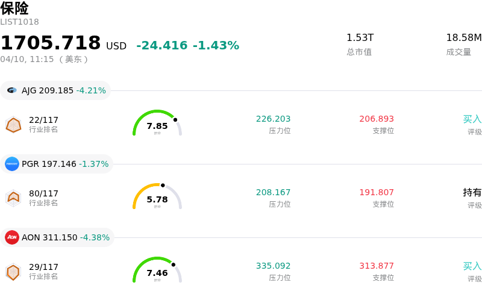
Task: Select PGR support level 191.807
Action: coord(377,193)
